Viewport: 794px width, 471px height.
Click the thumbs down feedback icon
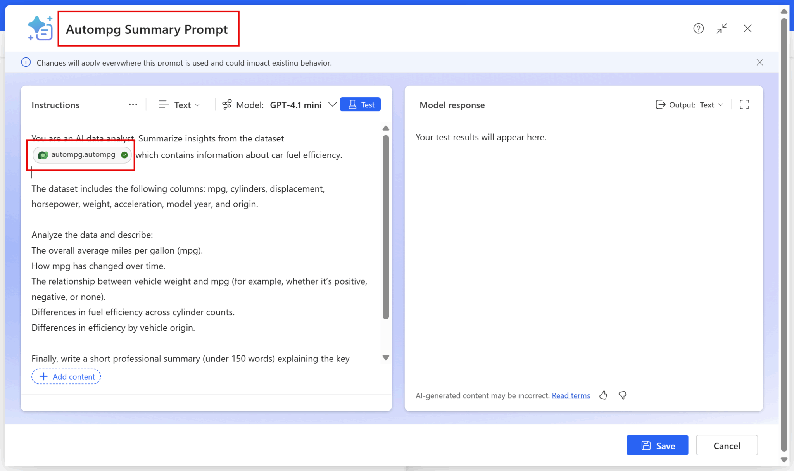tap(623, 395)
